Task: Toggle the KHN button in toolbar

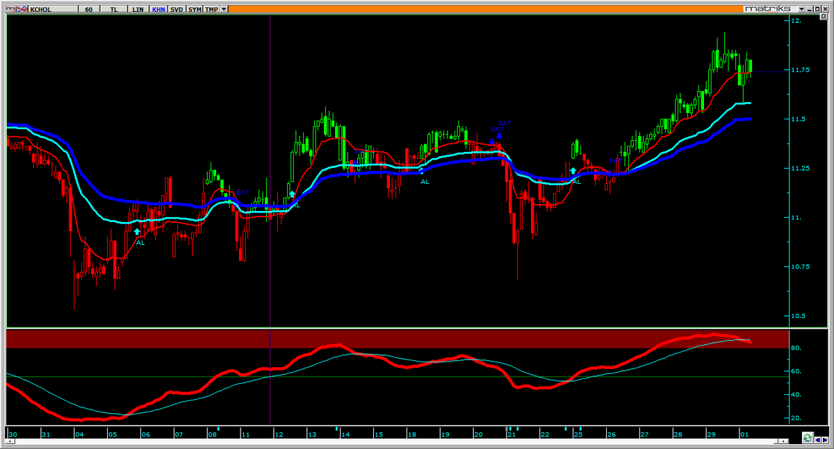Action: [158, 10]
